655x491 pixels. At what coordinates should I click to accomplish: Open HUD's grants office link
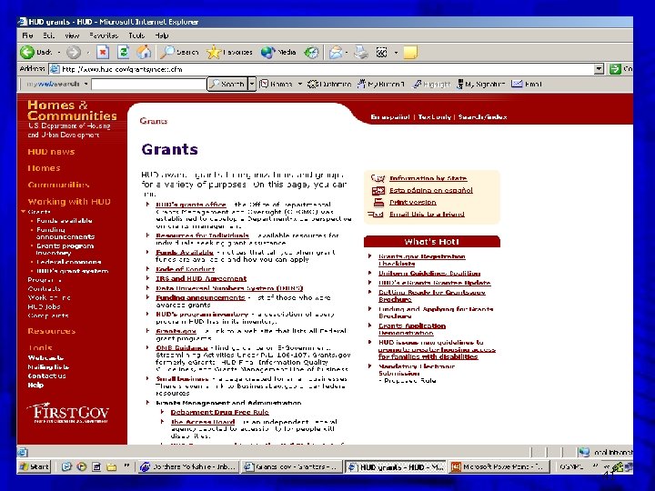(191, 205)
